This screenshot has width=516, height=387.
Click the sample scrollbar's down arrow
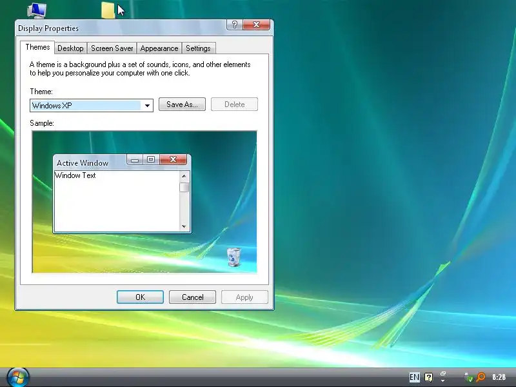coord(184,226)
